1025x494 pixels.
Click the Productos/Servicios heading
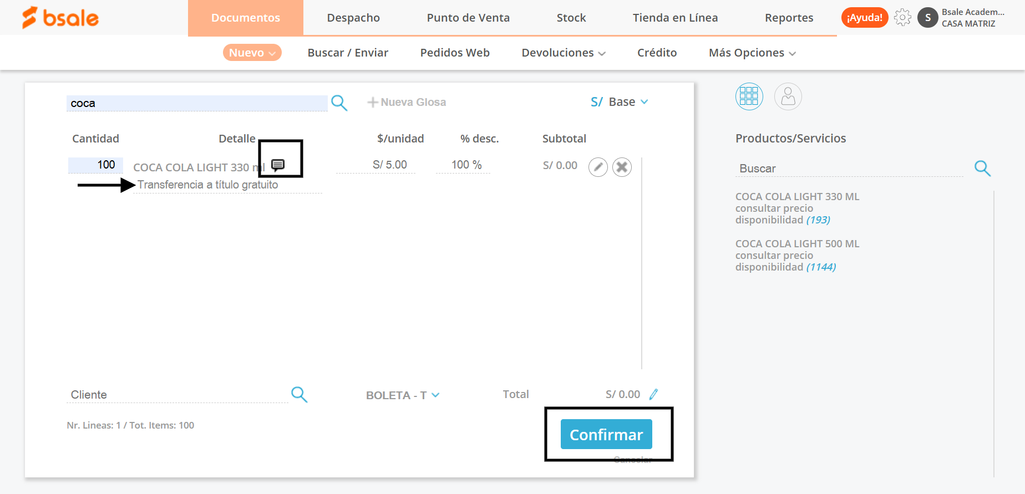coord(790,138)
